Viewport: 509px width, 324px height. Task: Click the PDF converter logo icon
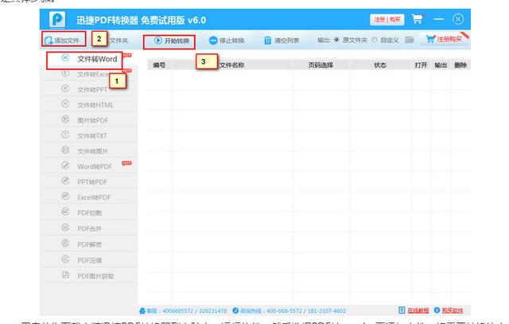[57, 19]
